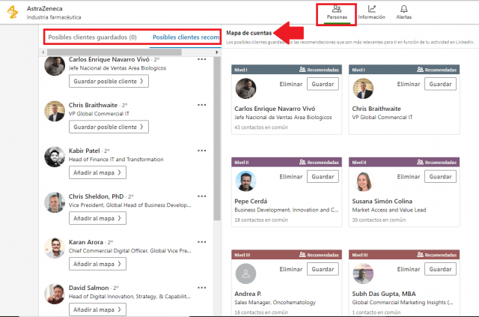This screenshot has height=317, width=479.
Task: Click Guardar on Chris Braithwaite card
Action: coord(440,84)
